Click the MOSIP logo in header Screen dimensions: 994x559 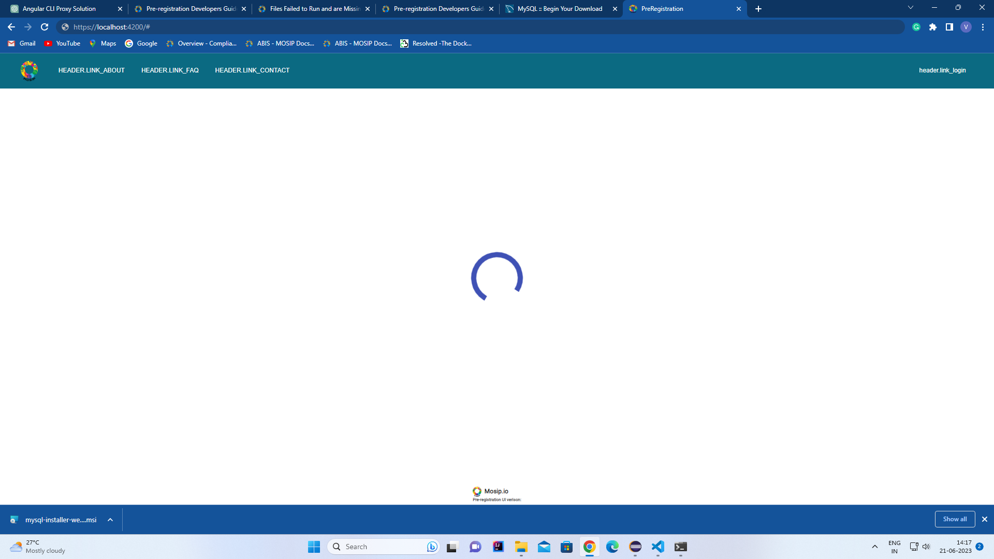29,70
